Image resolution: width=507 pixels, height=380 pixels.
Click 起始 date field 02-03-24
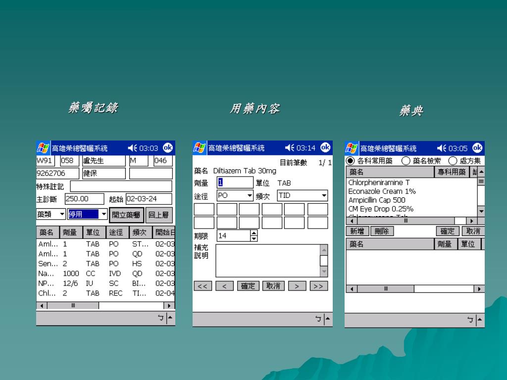point(149,199)
